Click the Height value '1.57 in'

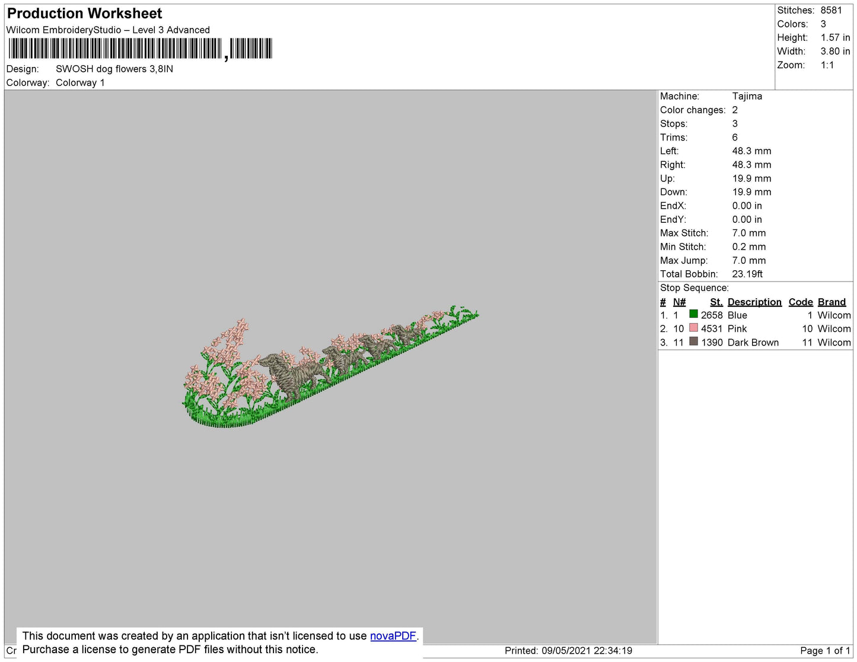[x=835, y=37]
